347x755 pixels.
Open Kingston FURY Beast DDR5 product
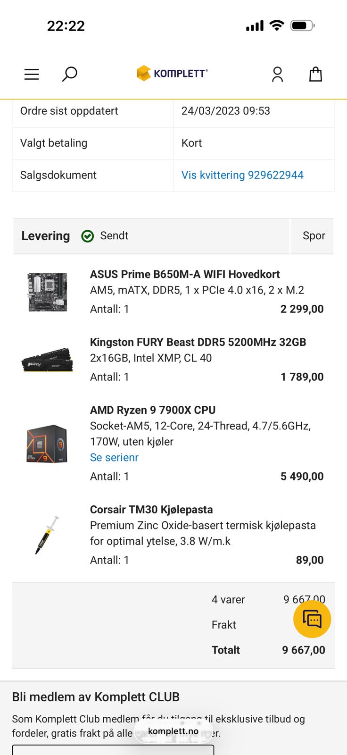click(x=198, y=342)
